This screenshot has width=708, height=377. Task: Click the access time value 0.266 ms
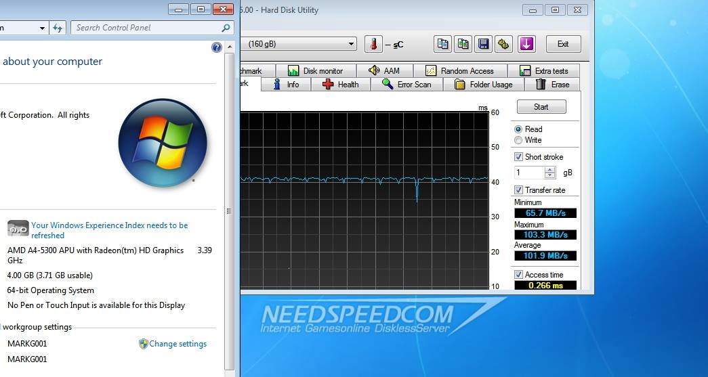[x=545, y=286]
